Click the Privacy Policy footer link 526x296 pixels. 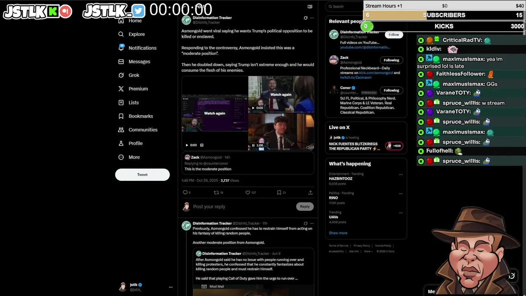click(362, 246)
